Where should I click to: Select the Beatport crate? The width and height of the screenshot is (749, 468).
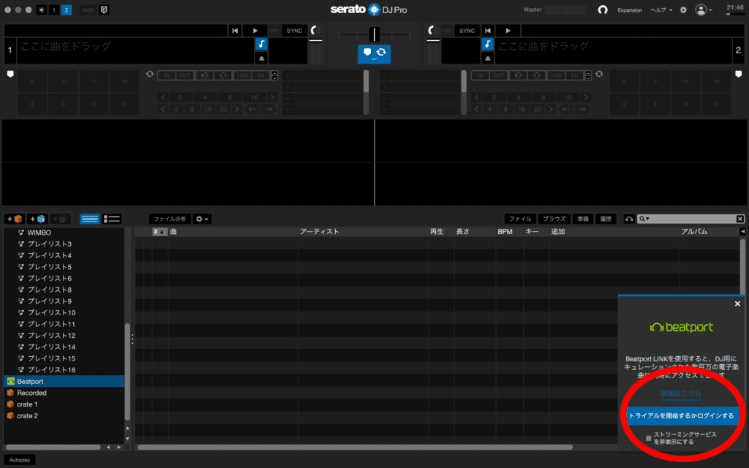pos(64,381)
